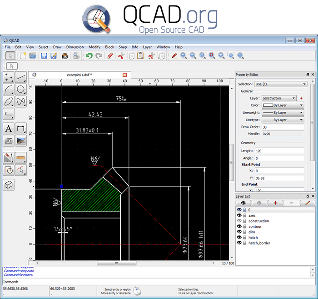Click the Start Point Y field 36.82
This screenshot has width=318, height=299.
click(279, 178)
